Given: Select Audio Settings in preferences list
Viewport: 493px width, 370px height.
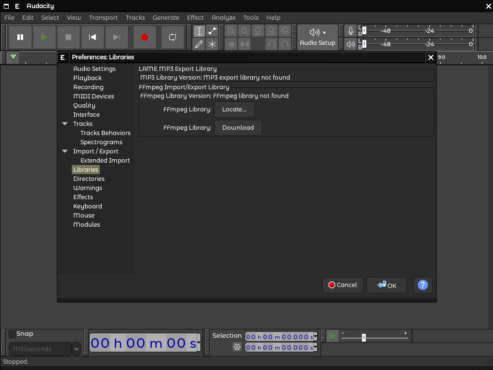Looking at the screenshot, I should tap(94, 69).
